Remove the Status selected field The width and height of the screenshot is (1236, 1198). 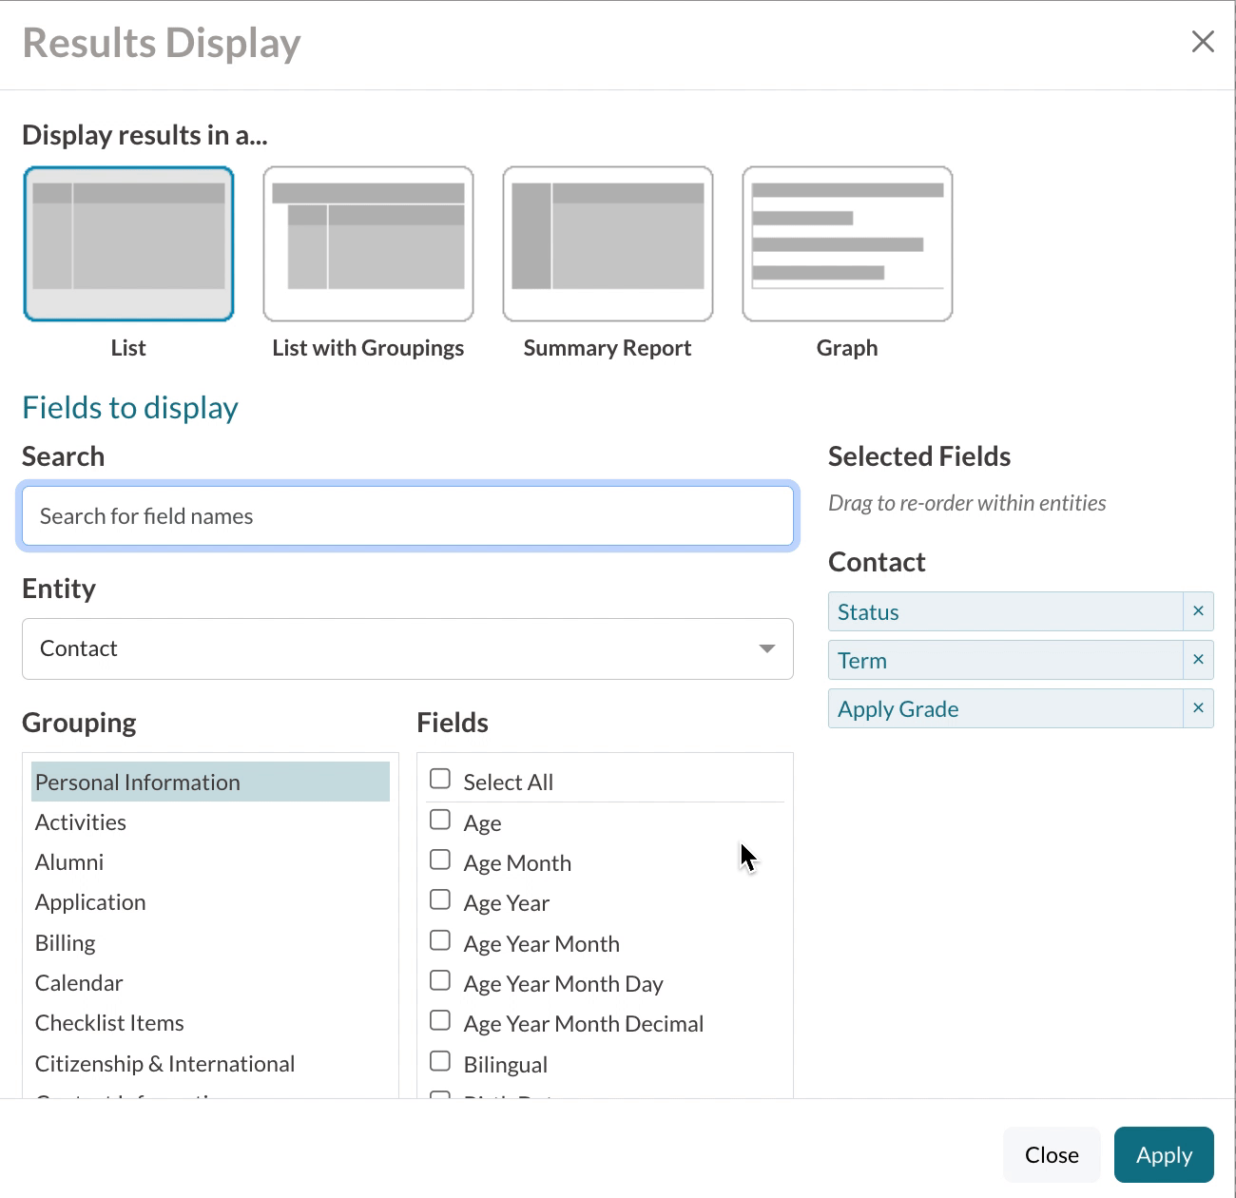1198,611
